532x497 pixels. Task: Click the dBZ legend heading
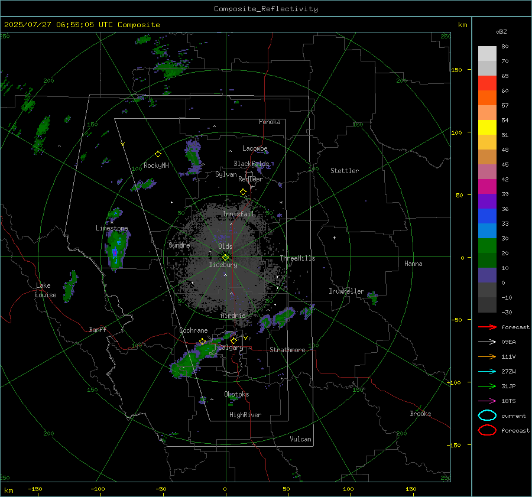pos(501,32)
